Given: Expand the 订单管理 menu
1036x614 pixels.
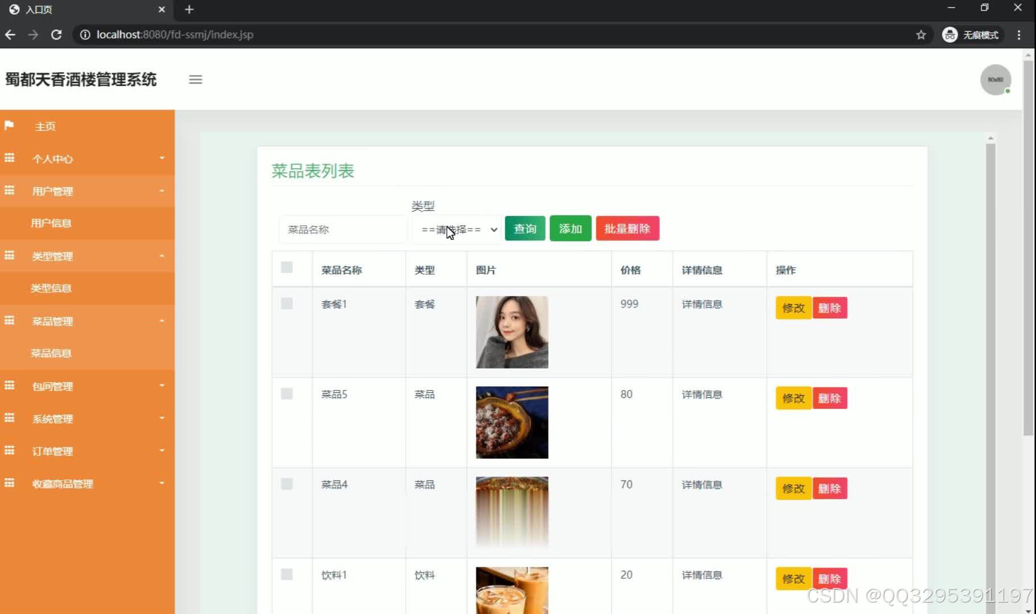Looking at the screenshot, I should (87, 451).
